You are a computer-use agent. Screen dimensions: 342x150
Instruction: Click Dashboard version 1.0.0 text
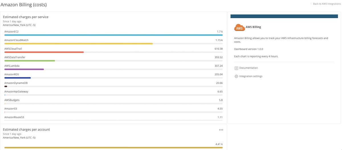tap(249, 49)
